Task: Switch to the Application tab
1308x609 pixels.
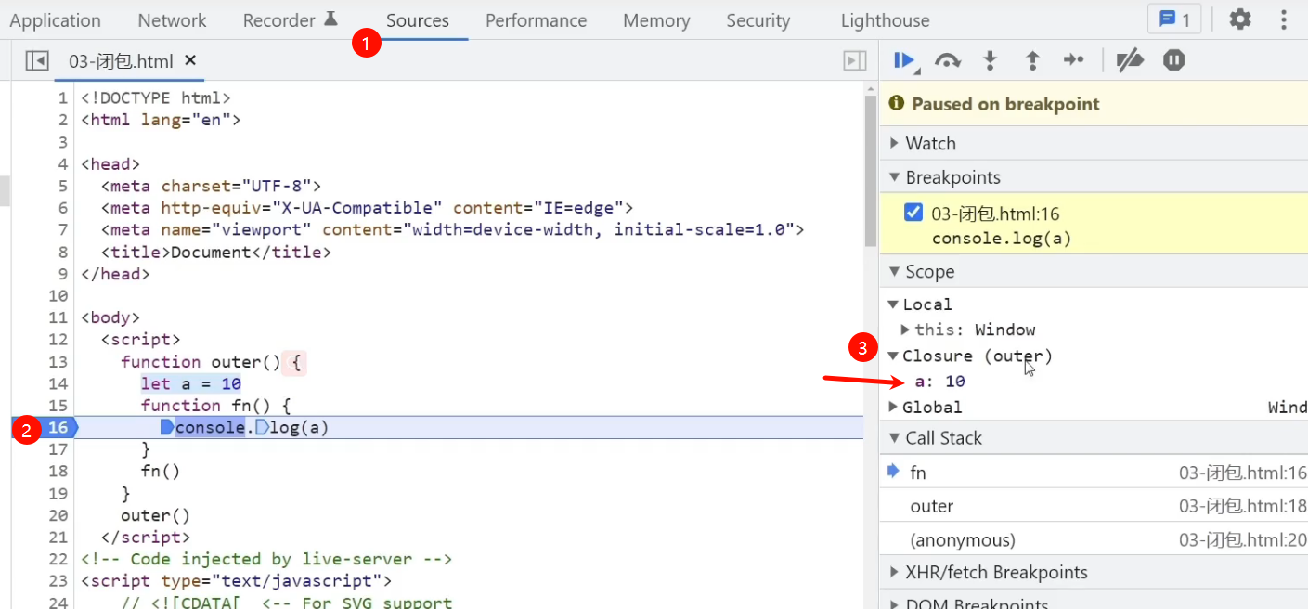Action: [55, 20]
